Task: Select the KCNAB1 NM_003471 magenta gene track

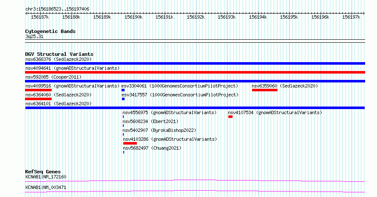Action: pos(195,191)
